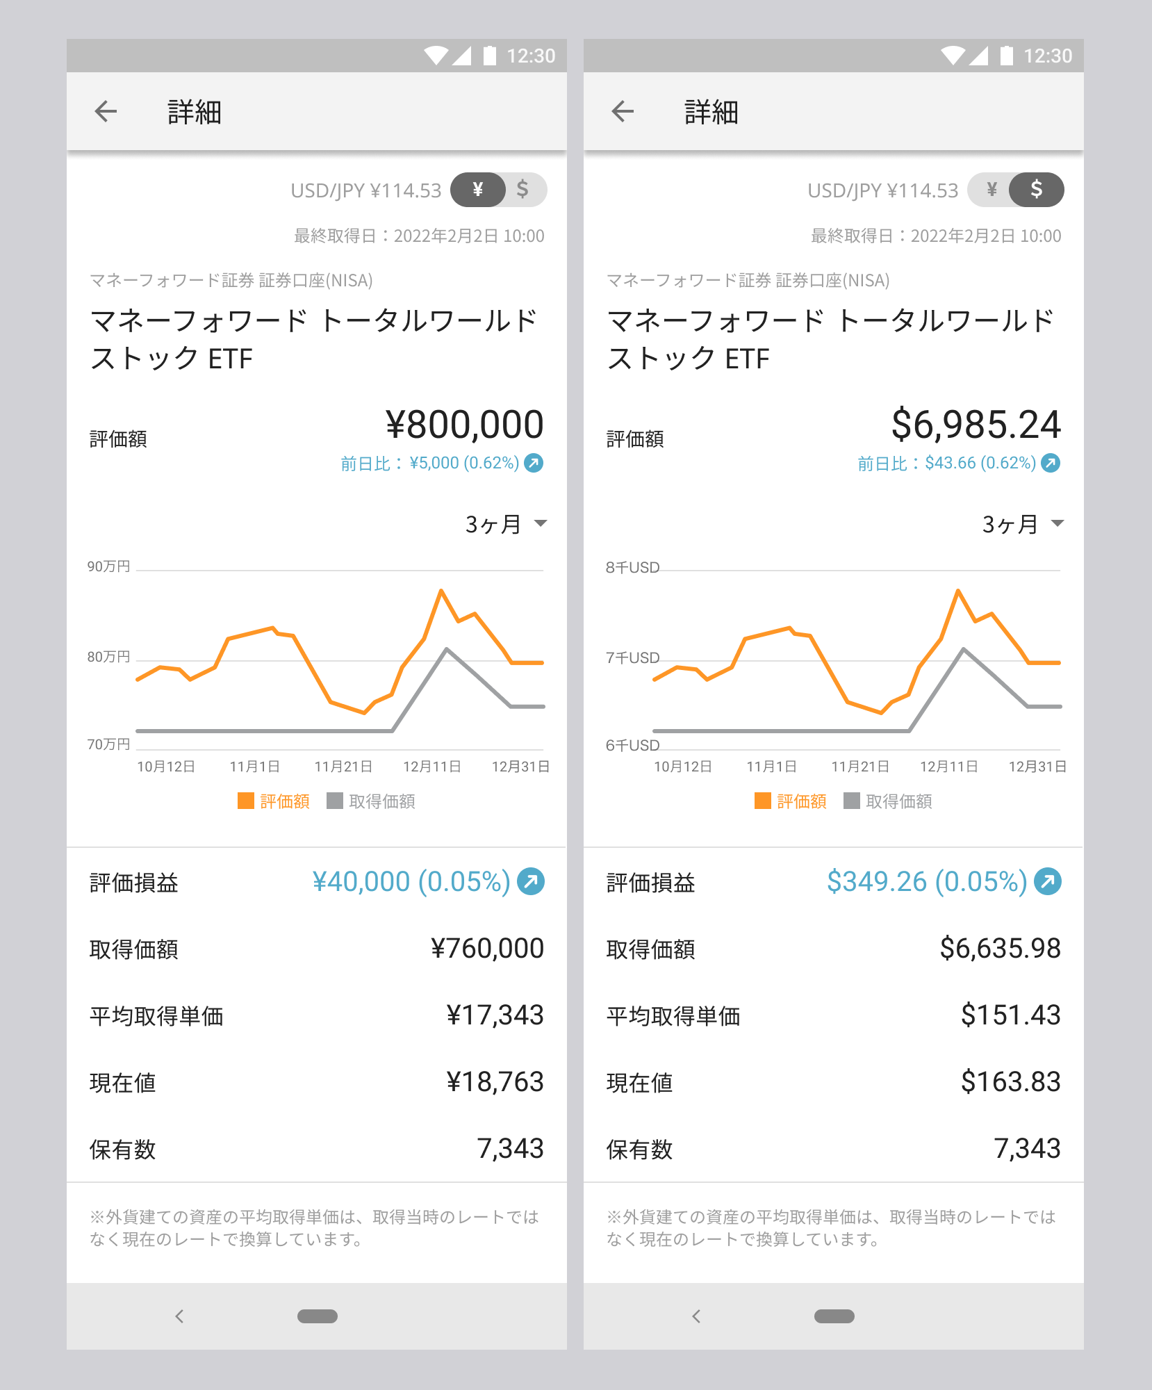Open the 3ヶ月 period dropdown on yen screen
This screenshot has width=1152, height=1390.
[x=506, y=524]
